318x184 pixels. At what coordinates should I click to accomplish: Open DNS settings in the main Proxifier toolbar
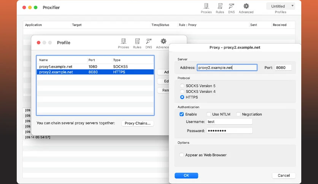tap(231, 8)
